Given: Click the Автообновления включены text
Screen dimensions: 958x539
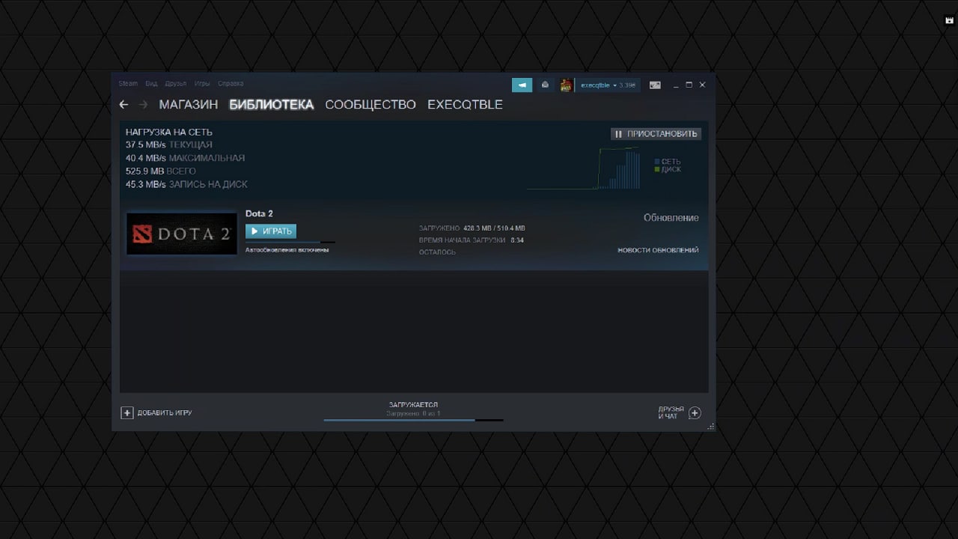Looking at the screenshot, I should click(287, 250).
